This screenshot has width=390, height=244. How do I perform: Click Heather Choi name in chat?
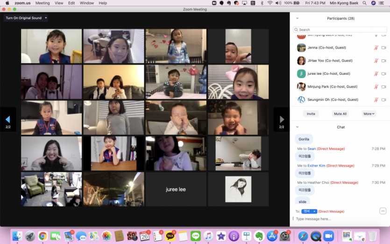pos(319,182)
